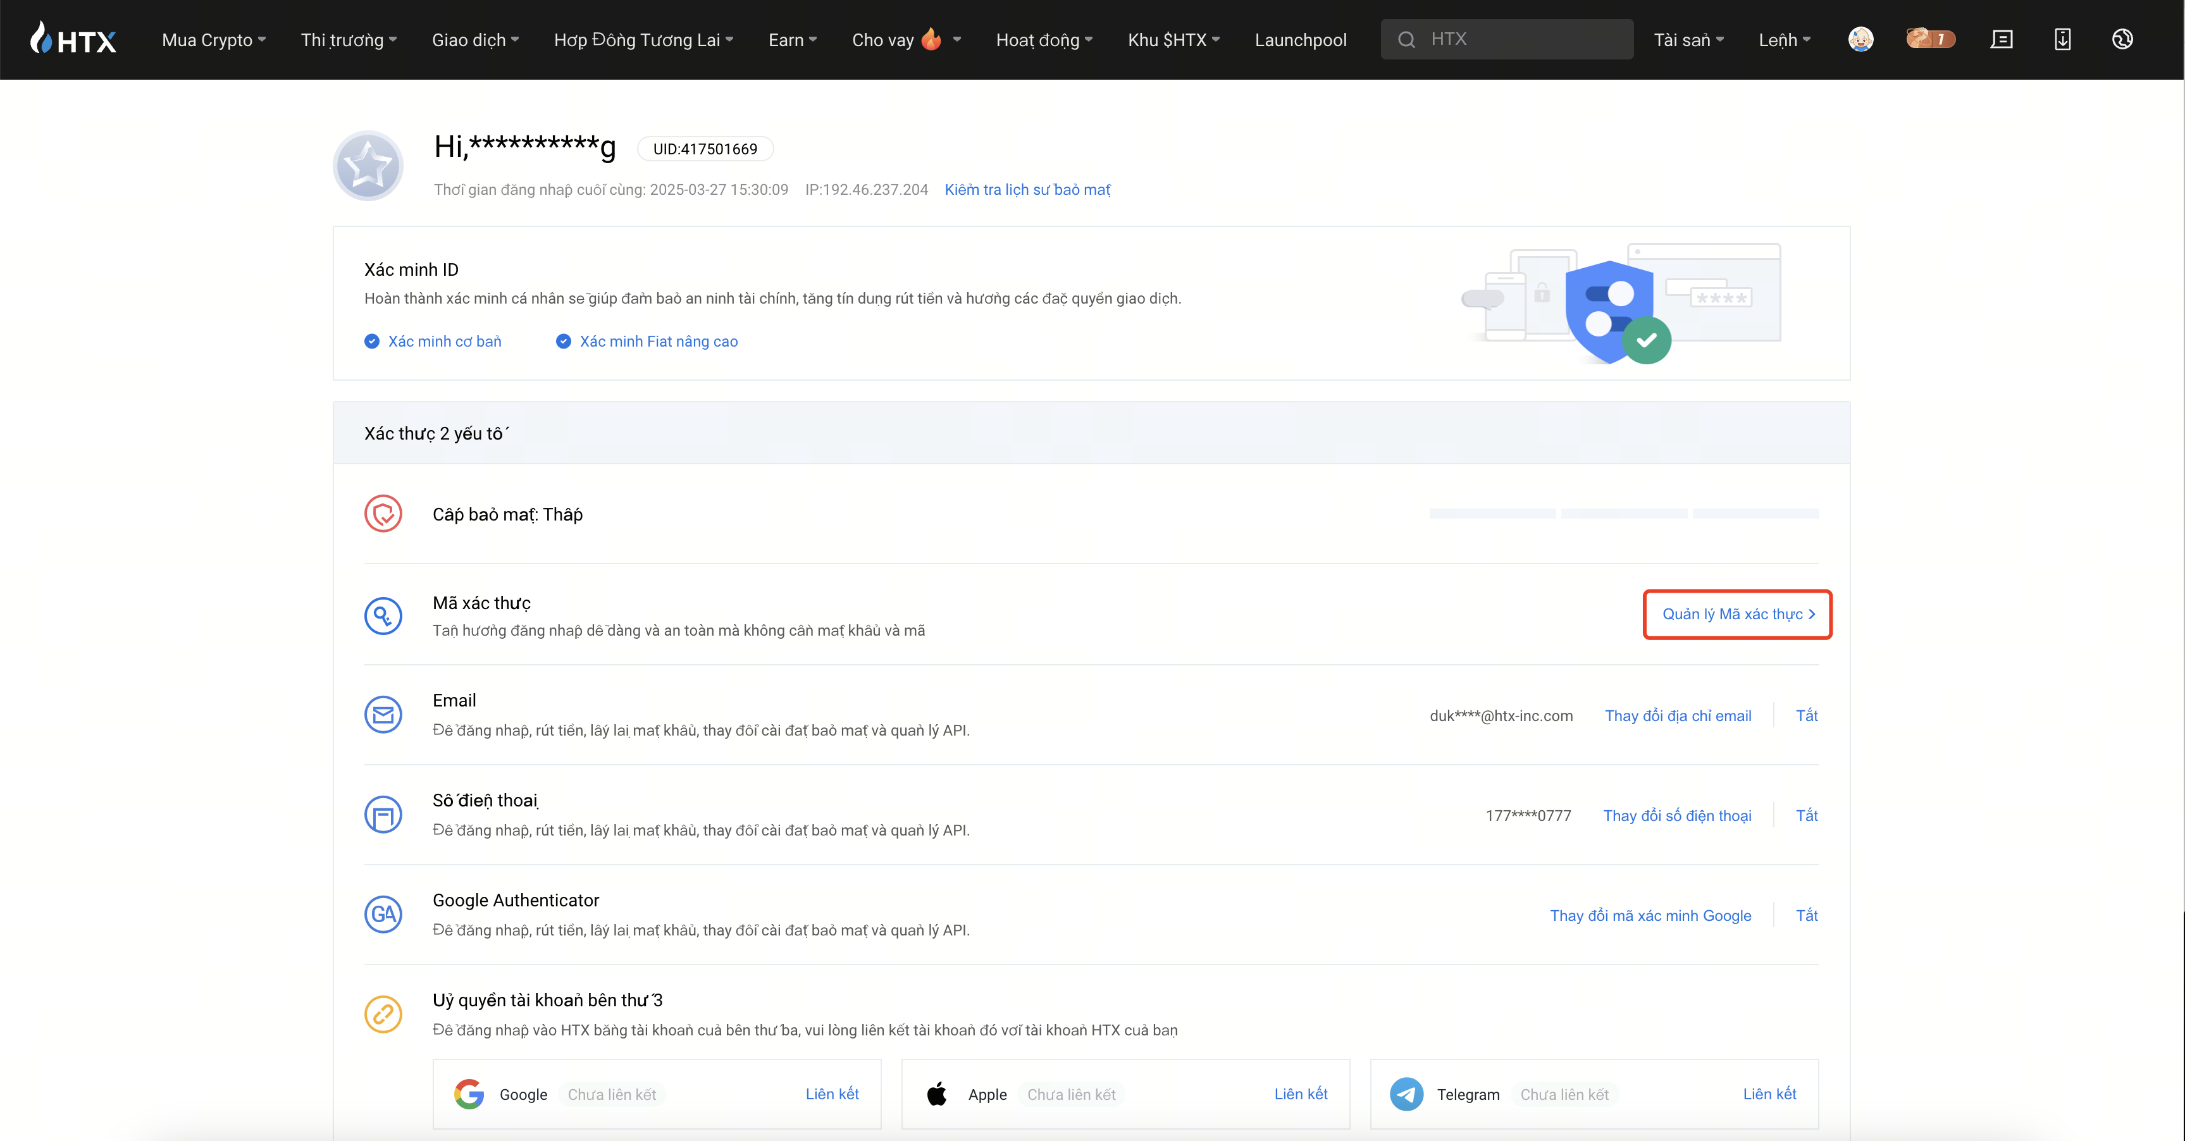Click the third-party link chain icon
This screenshot has width=2185, height=1141.
[x=383, y=1014]
